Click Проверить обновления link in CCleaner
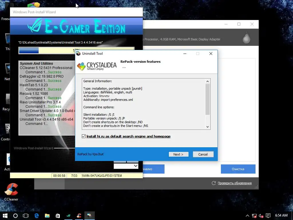The width and height of the screenshot is (293, 220). (x=235, y=183)
